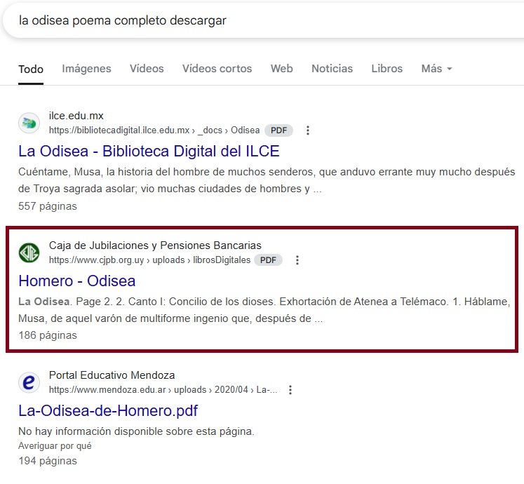Switch to the Libros tab

(x=387, y=69)
